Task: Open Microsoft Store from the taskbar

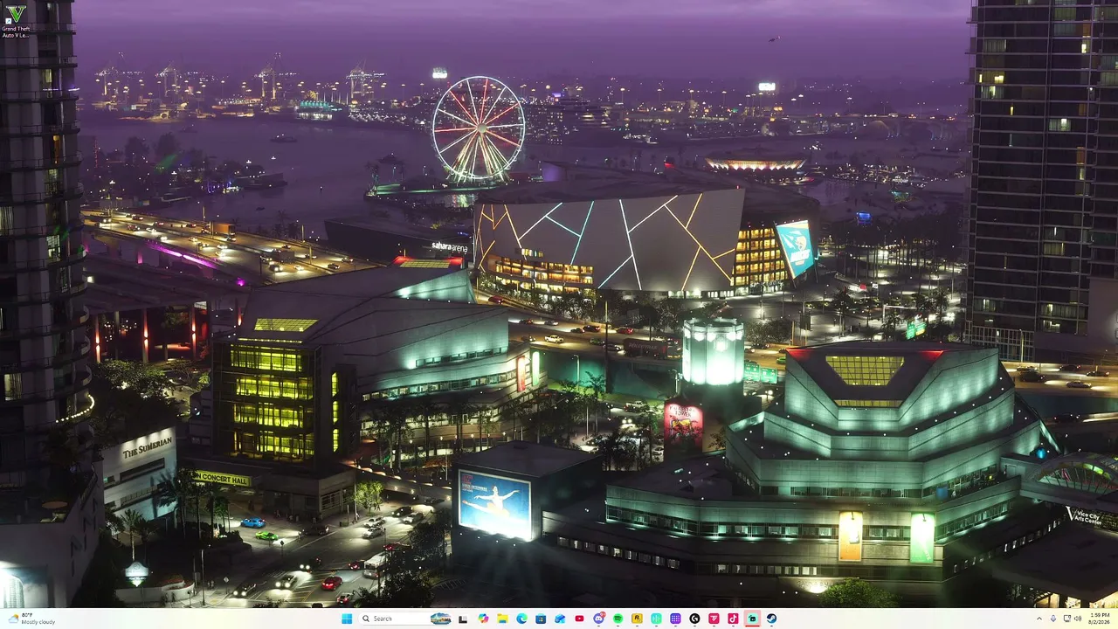Action: (x=541, y=619)
